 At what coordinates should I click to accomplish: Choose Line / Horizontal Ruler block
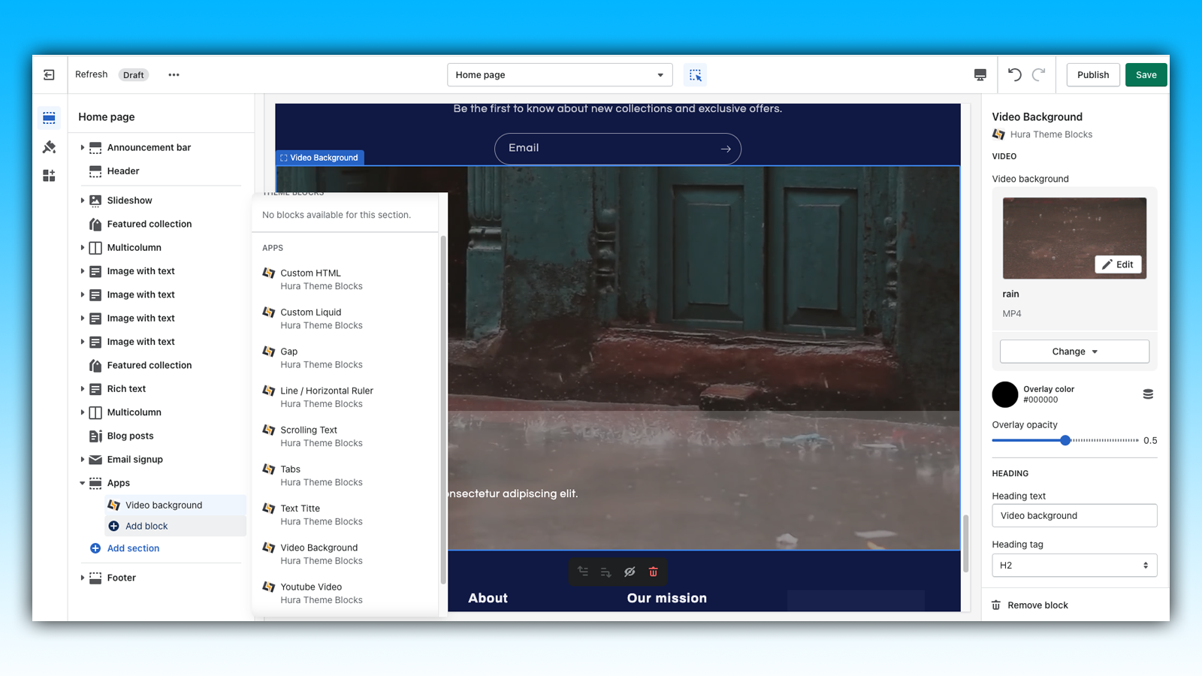click(x=345, y=397)
